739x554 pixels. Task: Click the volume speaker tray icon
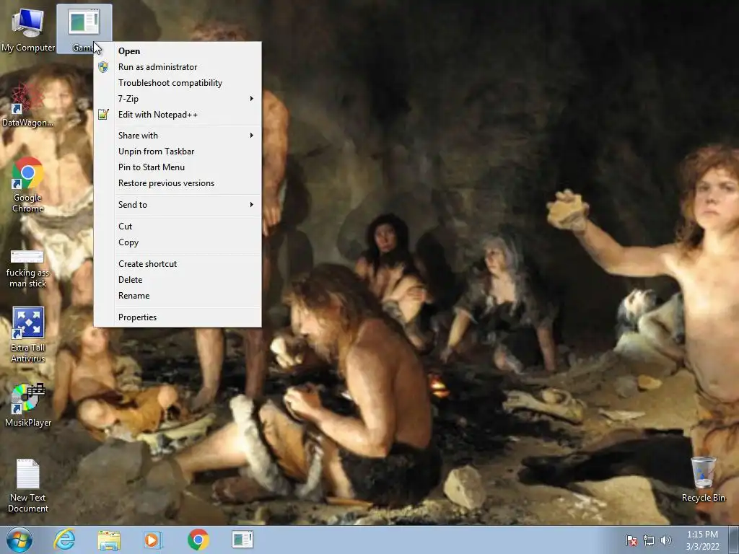click(x=665, y=540)
